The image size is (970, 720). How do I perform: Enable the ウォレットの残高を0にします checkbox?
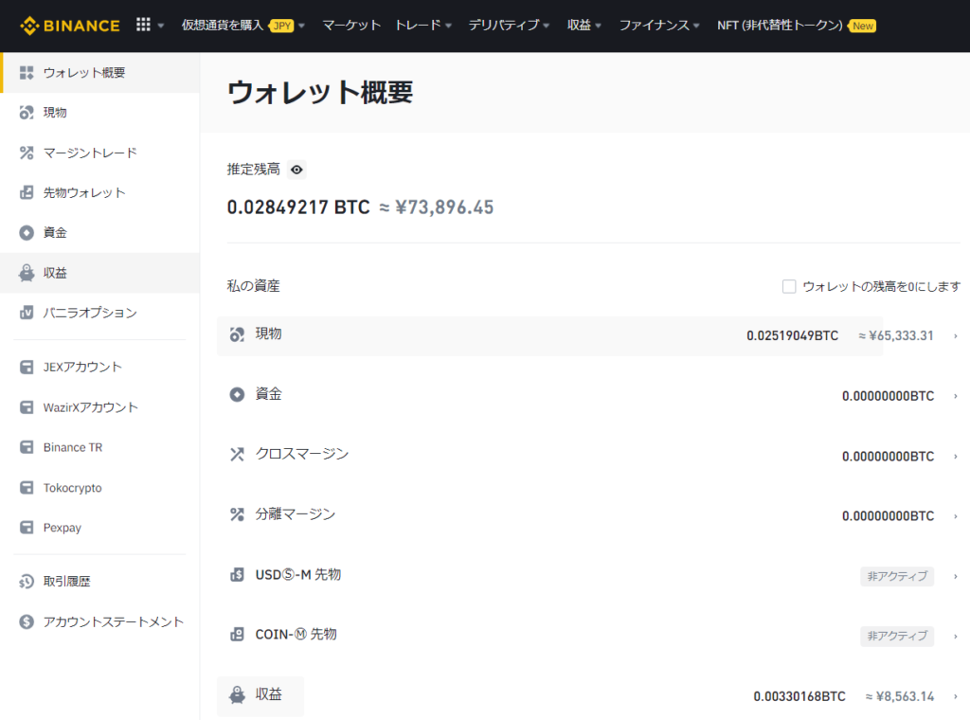click(x=789, y=286)
